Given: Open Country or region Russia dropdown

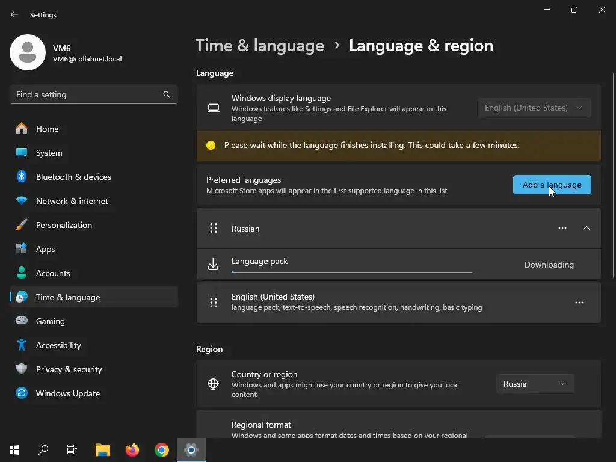Looking at the screenshot, I should (535, 384).
